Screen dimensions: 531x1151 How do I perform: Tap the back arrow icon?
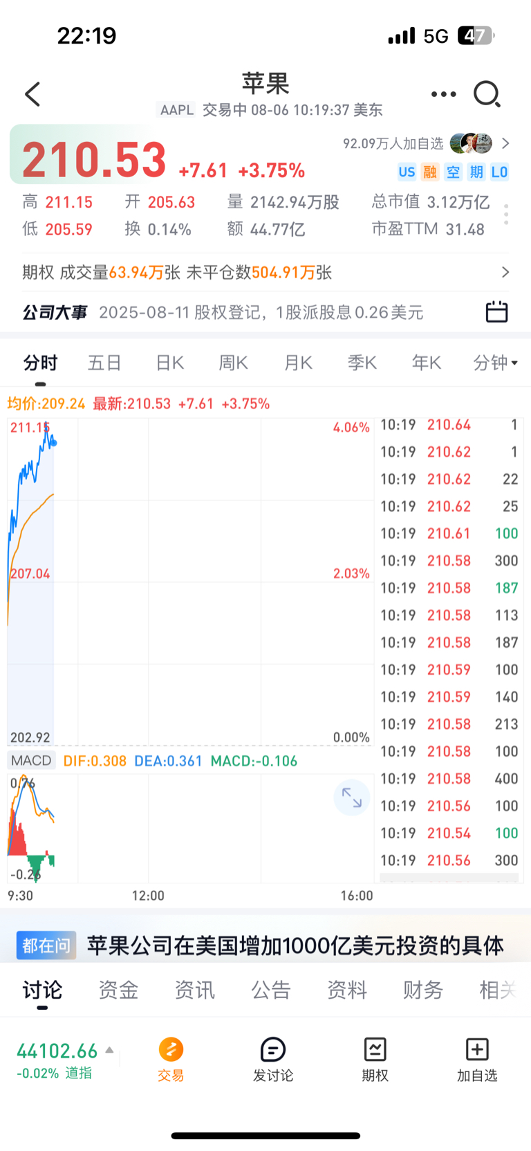coord(32,94)
